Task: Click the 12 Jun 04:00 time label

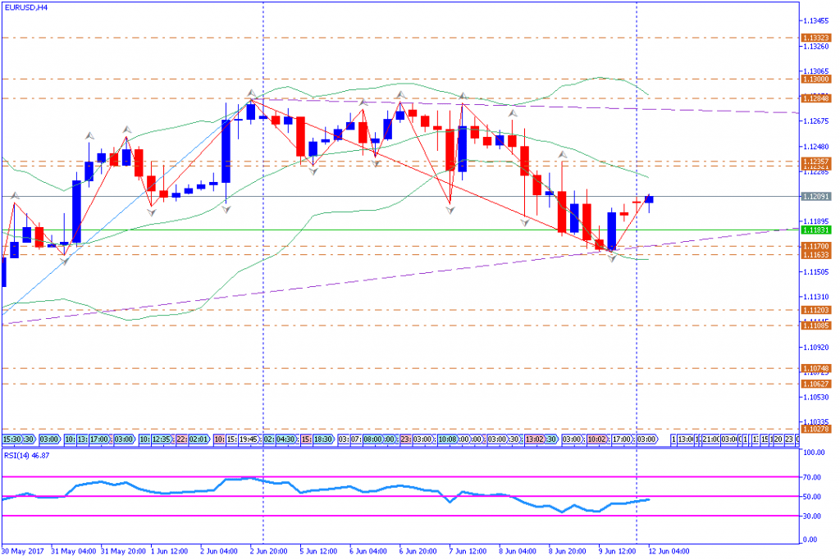Action: (669, 551)
